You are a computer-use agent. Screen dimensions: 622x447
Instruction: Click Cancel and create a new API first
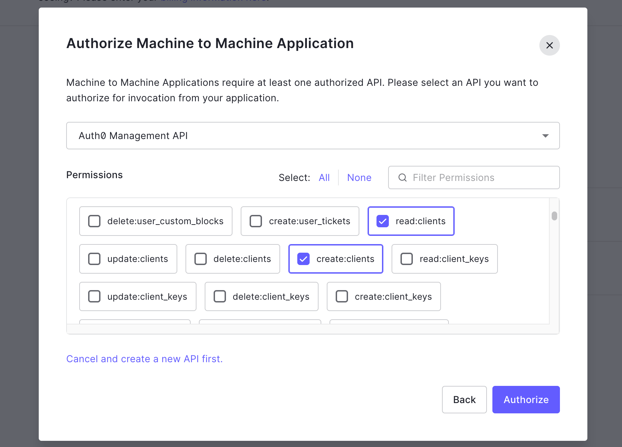[144, 359]
